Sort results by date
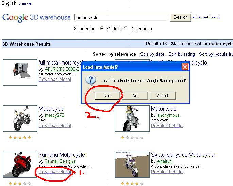Screen dimensions: 233x186 (152, 54)
